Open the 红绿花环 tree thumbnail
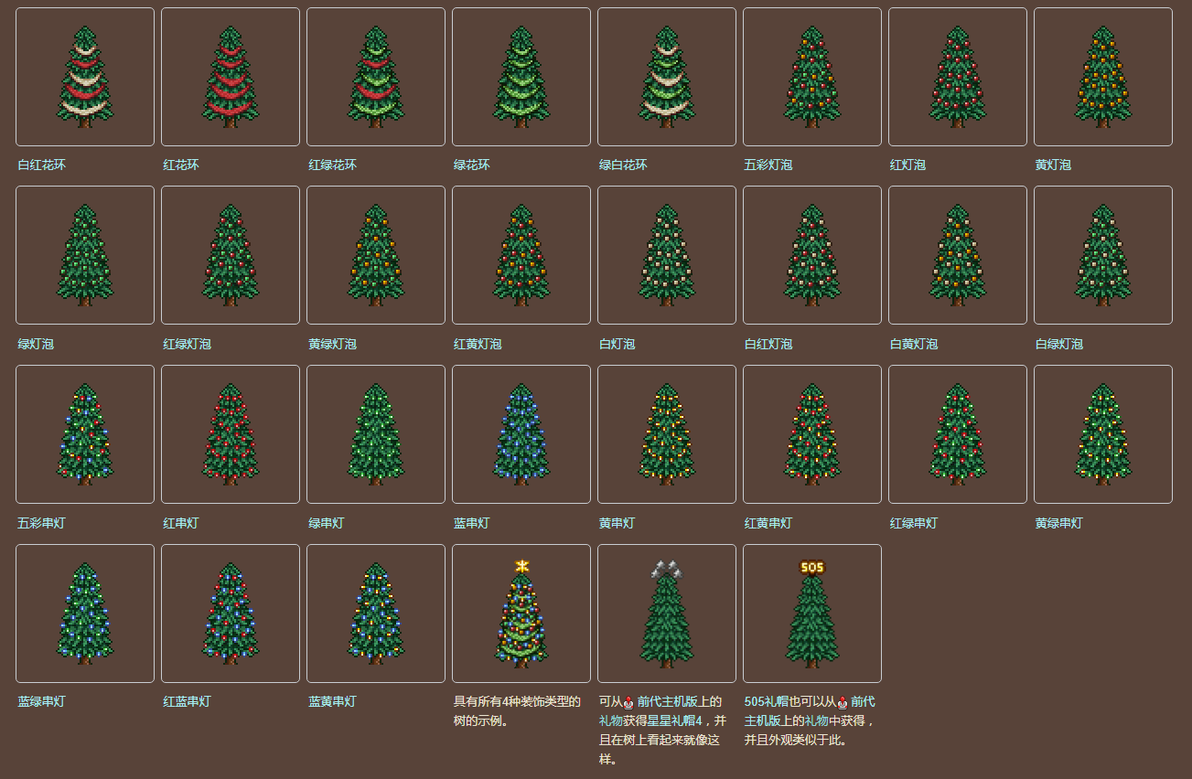The height and width of the screenshot is (779, 1192). click(376, 77)
